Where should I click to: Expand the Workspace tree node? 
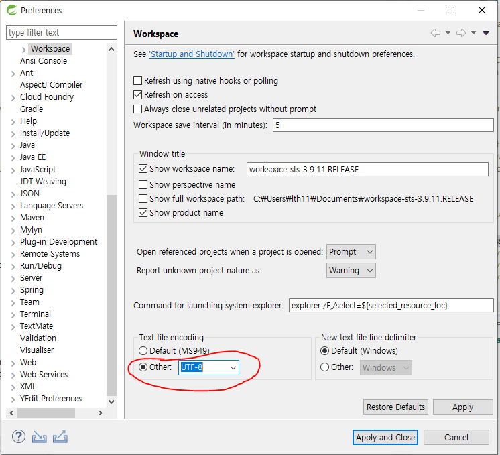coord(24,50)
